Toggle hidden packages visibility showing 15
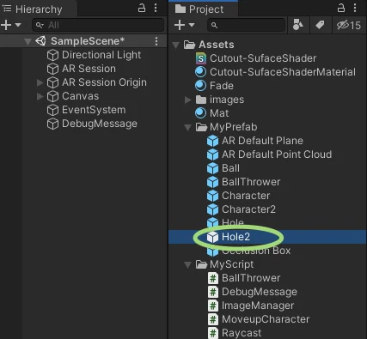The width and height of the screenshot is (367, 339). 349,25
